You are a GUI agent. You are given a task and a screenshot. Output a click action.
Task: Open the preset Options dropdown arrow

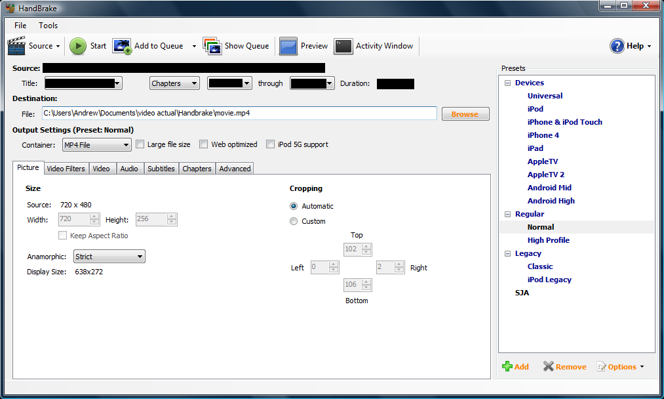642,367
